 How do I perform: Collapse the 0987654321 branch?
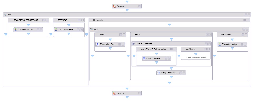click(x=83, y=20)
